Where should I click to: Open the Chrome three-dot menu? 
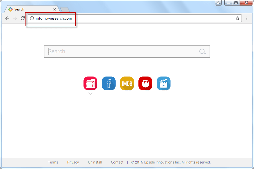click(x=247, y=18)
